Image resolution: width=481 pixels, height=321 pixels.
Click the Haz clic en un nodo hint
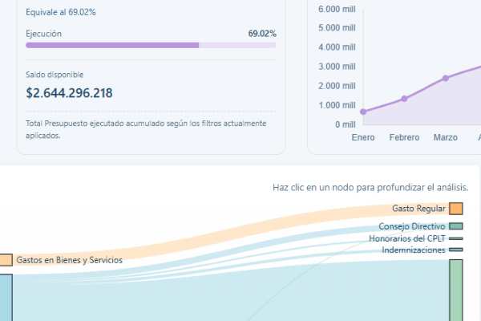(370, 187)
